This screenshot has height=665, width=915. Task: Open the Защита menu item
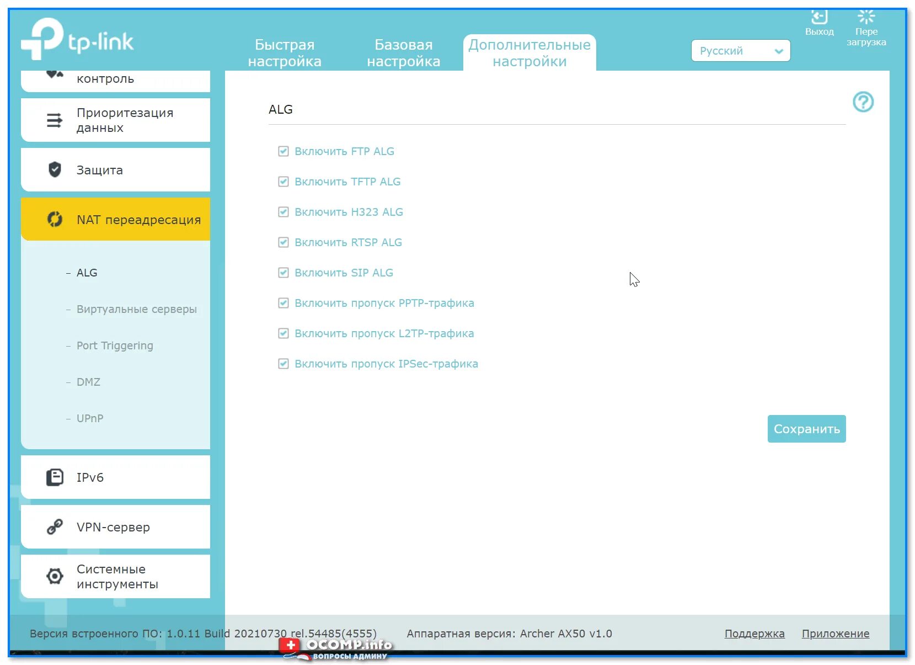[x=115, y=169]
